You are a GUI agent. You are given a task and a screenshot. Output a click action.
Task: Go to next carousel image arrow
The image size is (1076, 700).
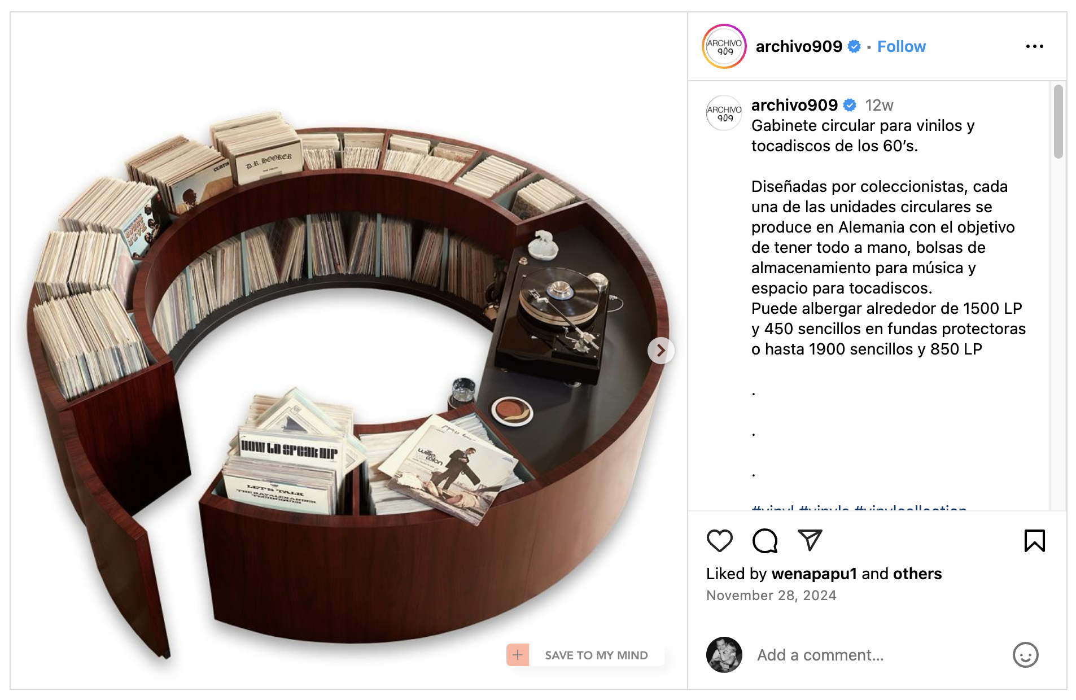pyautogui.click(x=661, y=351)
